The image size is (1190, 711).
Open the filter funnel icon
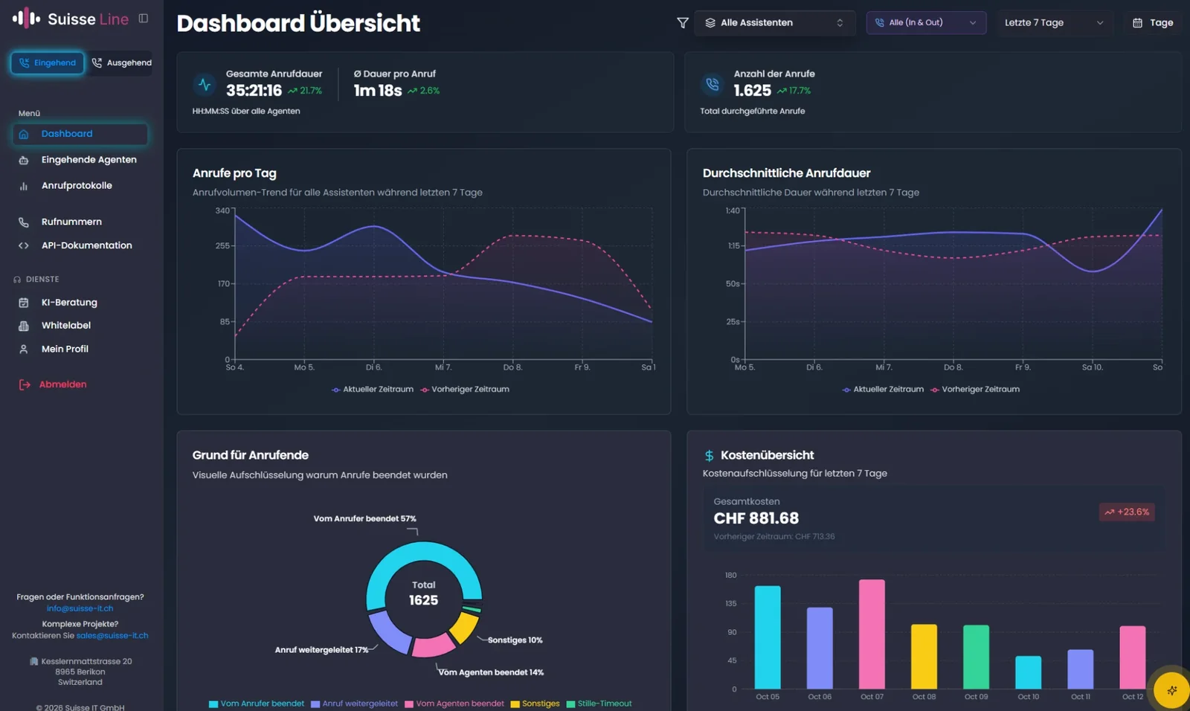tap(682, 23)
